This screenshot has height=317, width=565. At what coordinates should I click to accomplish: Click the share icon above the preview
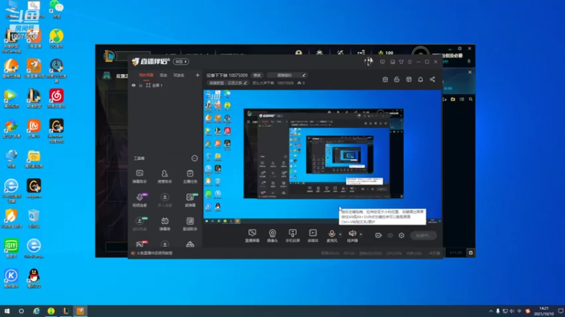point(432,80)
